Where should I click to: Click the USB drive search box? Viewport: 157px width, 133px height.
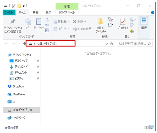click(x=135, y=44)
